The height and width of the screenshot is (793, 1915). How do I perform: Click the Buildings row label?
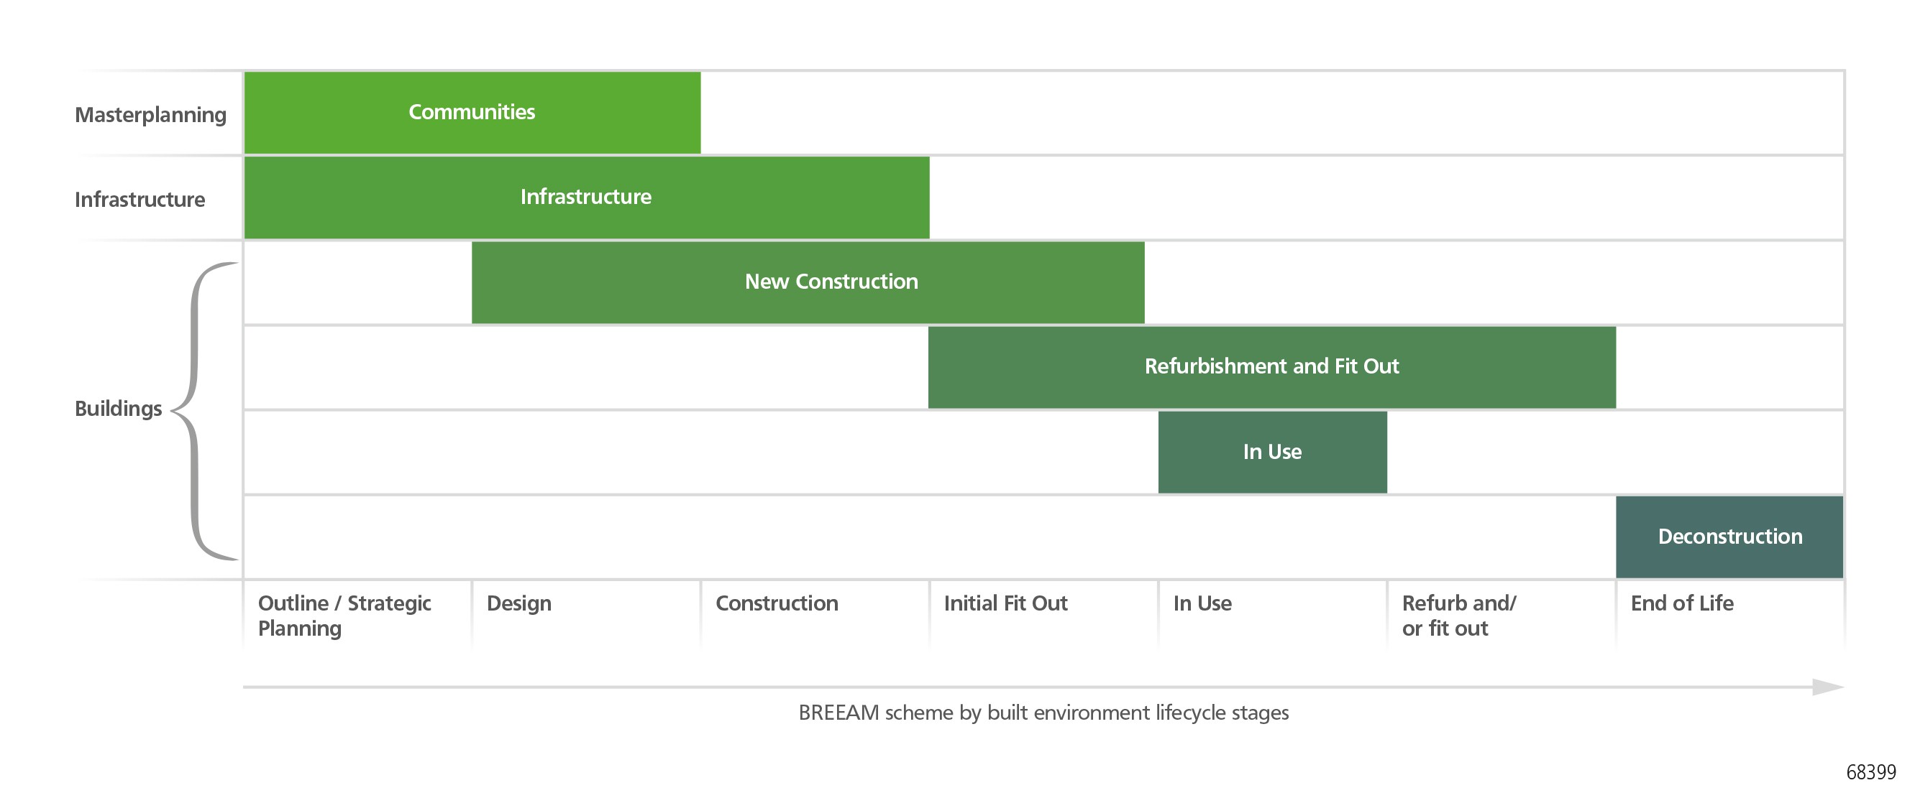point(118,409)
